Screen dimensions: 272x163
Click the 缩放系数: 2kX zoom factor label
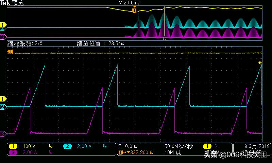pos(24,43)
